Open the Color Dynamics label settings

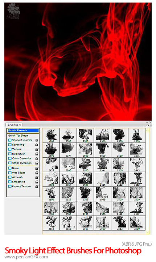[22, 158]
